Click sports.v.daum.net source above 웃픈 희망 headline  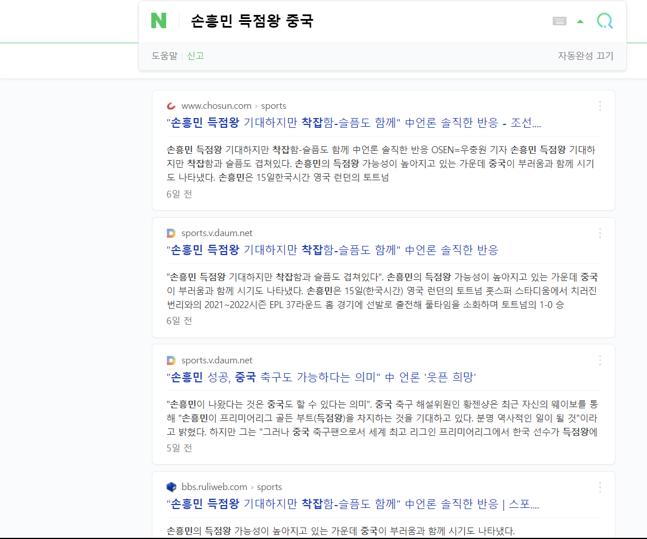(217, 360)
